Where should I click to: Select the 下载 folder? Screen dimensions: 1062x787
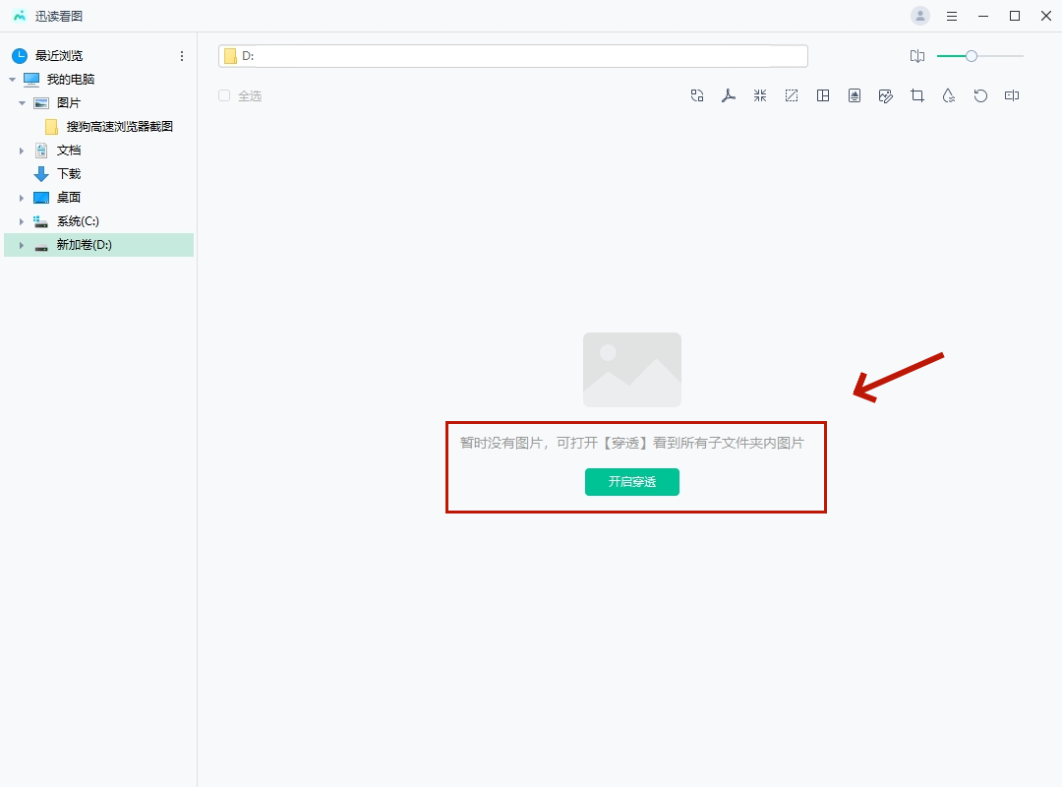click(69, 174)
